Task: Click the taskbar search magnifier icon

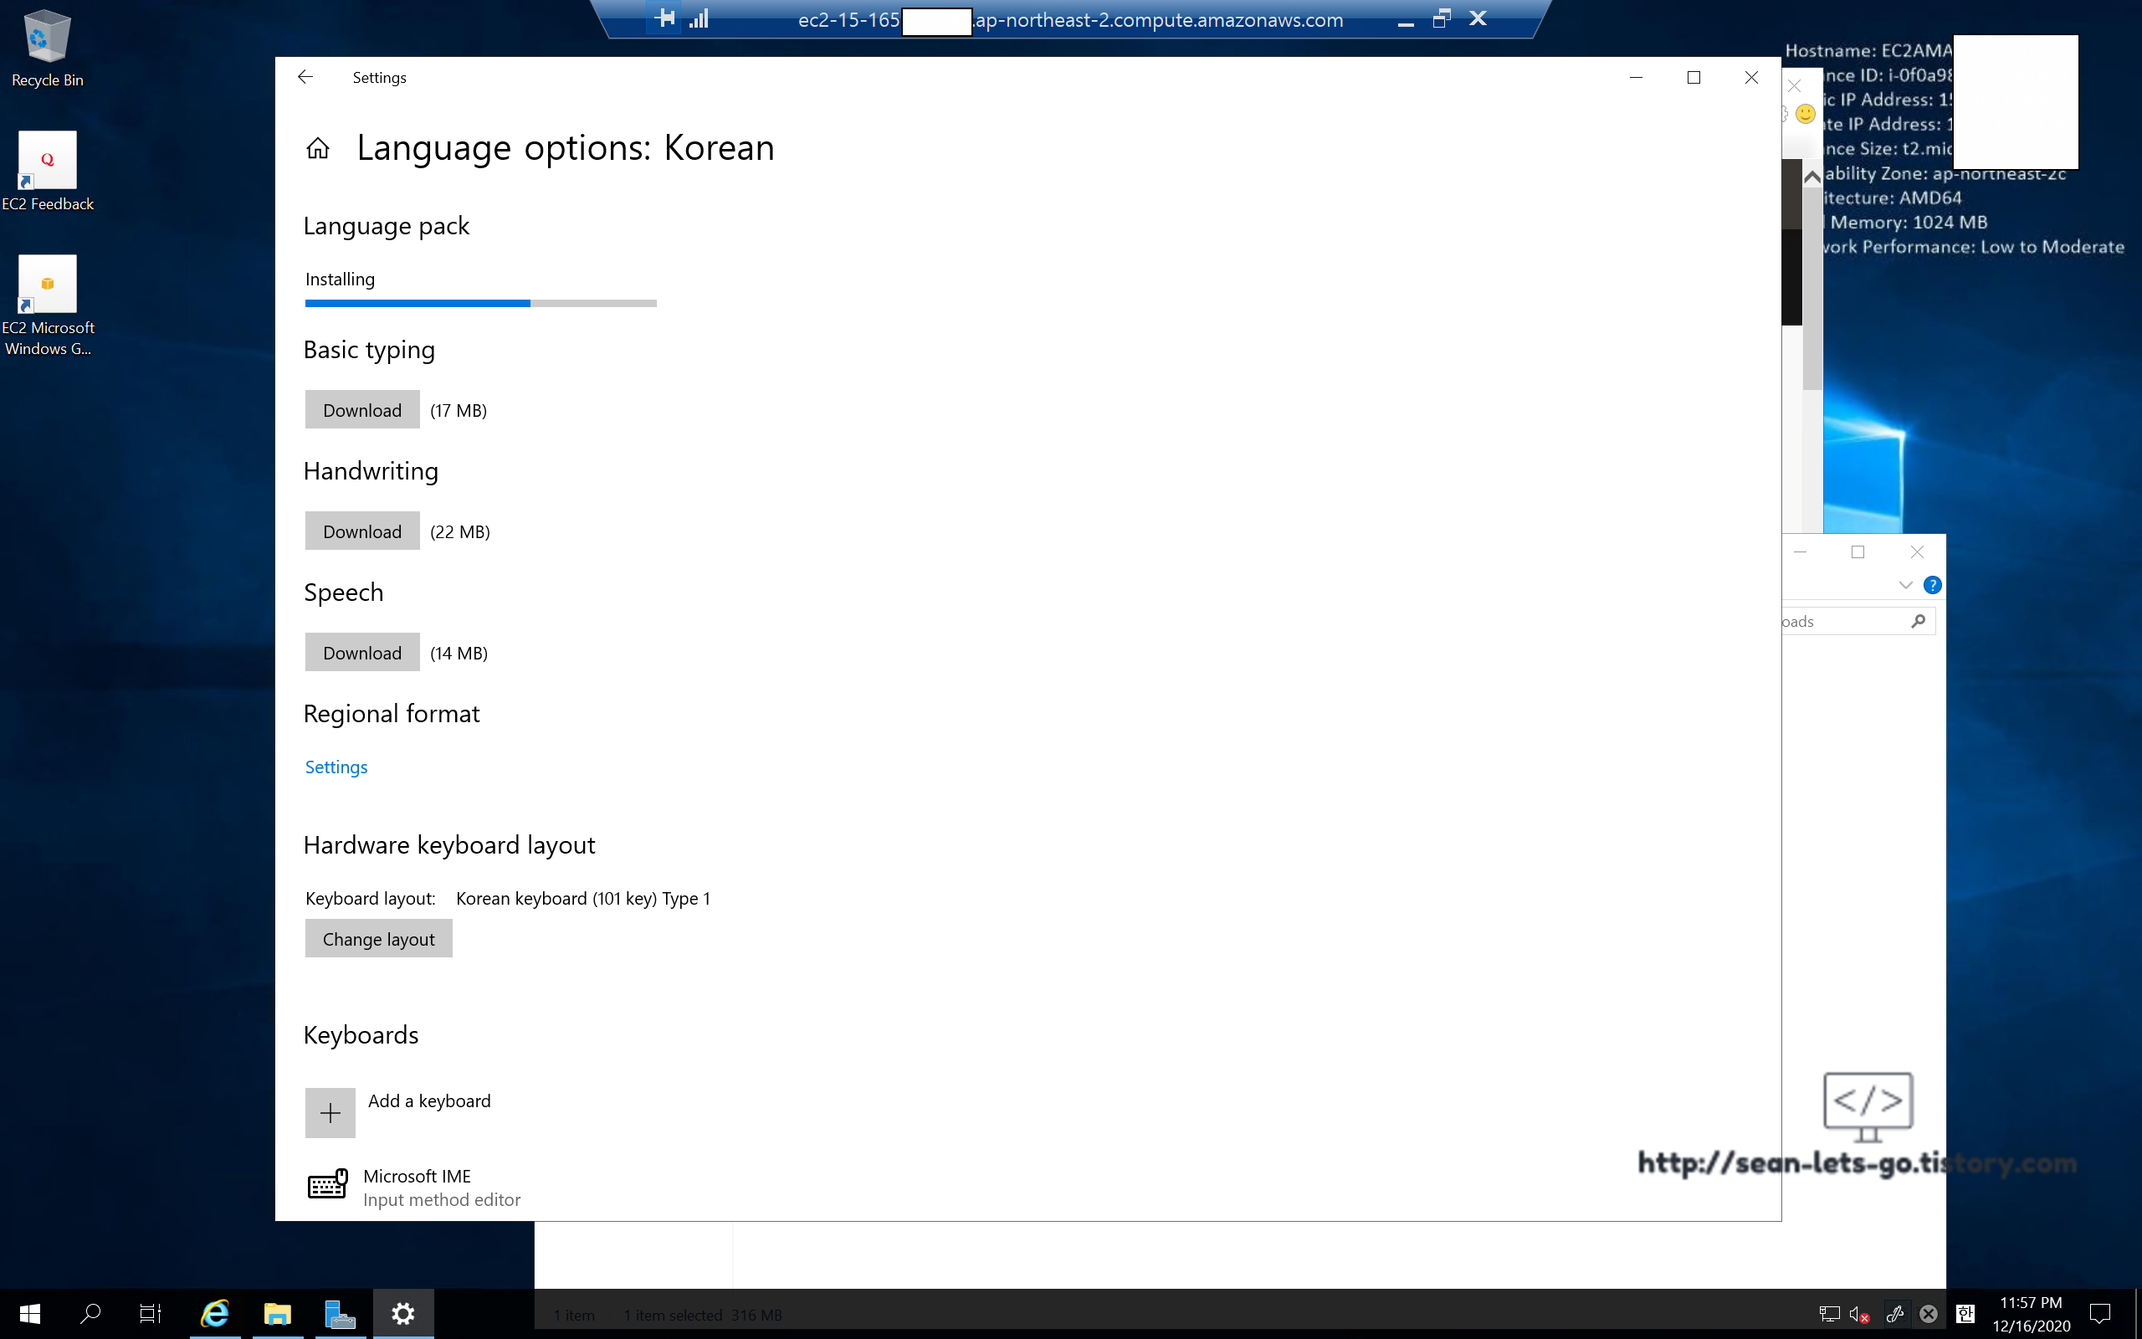Action: (90, 1313)
